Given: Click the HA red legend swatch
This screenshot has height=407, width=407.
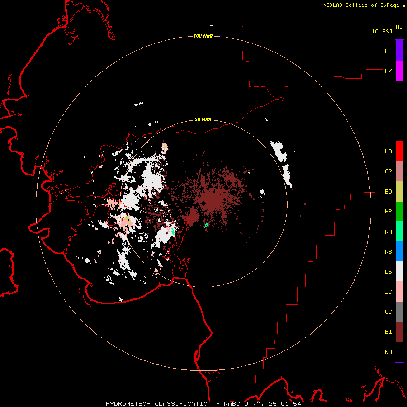Looking at the screenshot, I should click(399, 151).
